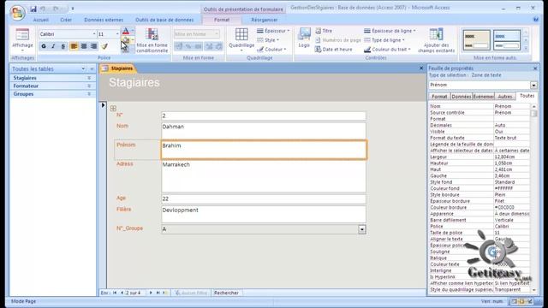Click Ajouter des champs existants
The image size is (548, 308).
pos(436,40)
